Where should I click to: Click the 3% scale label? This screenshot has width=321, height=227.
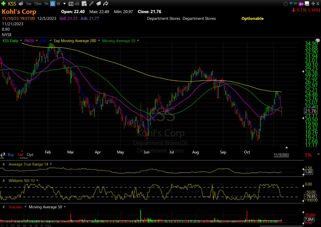(308, 155)
